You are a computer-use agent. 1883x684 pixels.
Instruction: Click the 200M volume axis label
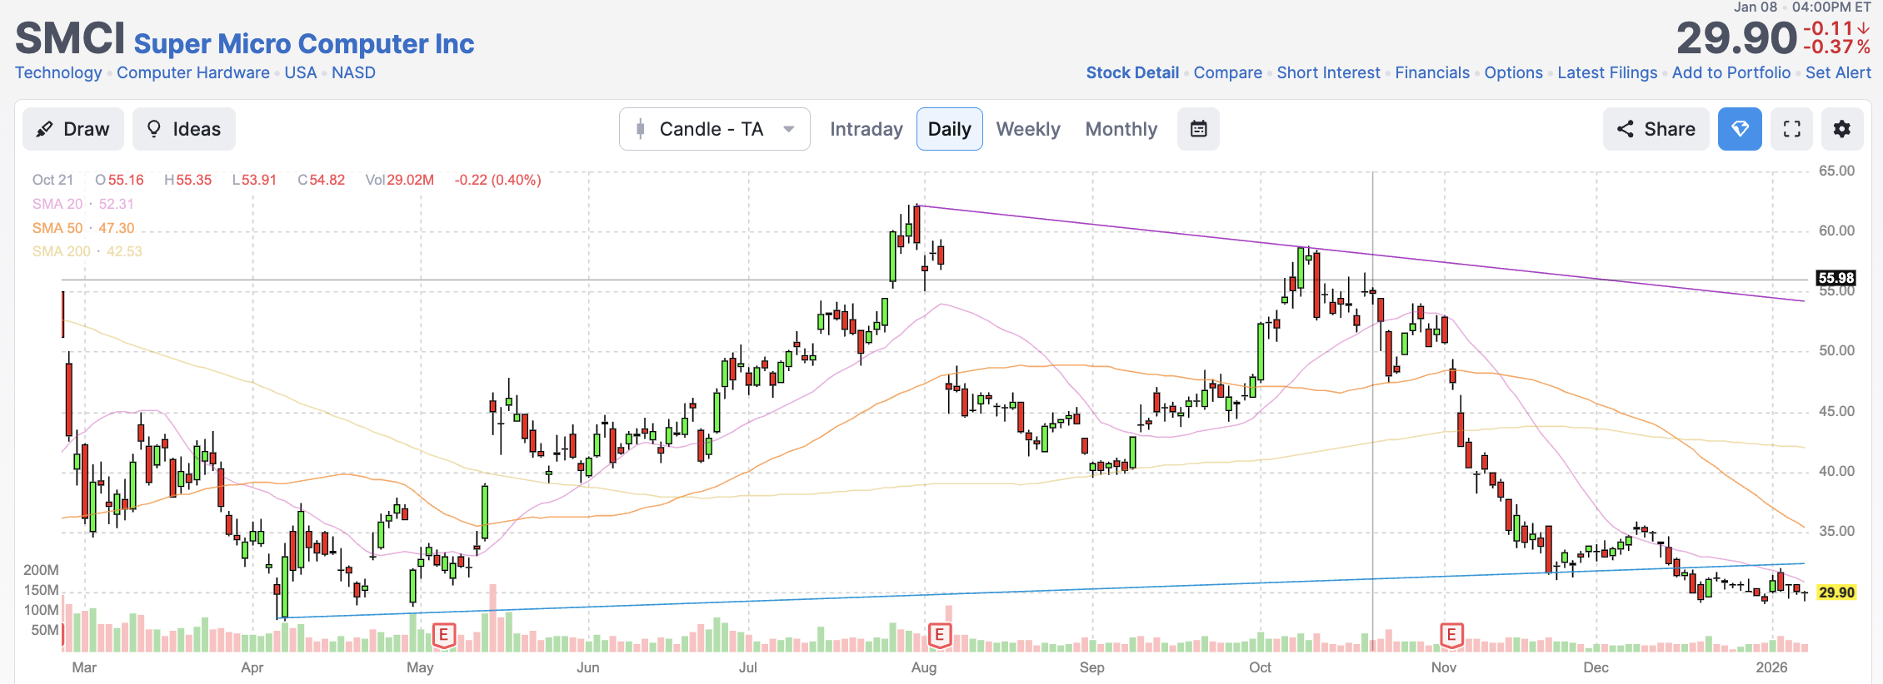point(41,570)
